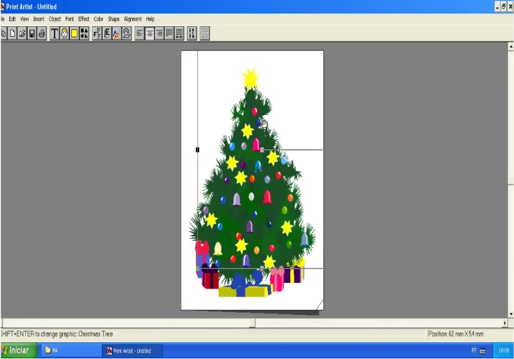Open the Font menu

(69, 19)
